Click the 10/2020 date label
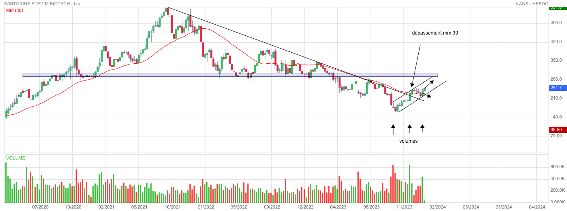Viewport: 567px width, 211px height. [73, 207]
